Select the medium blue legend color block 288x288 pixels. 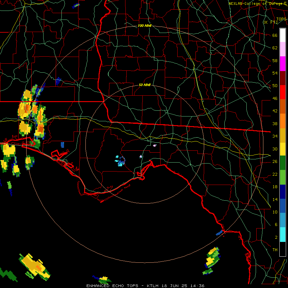click(283, 206)
